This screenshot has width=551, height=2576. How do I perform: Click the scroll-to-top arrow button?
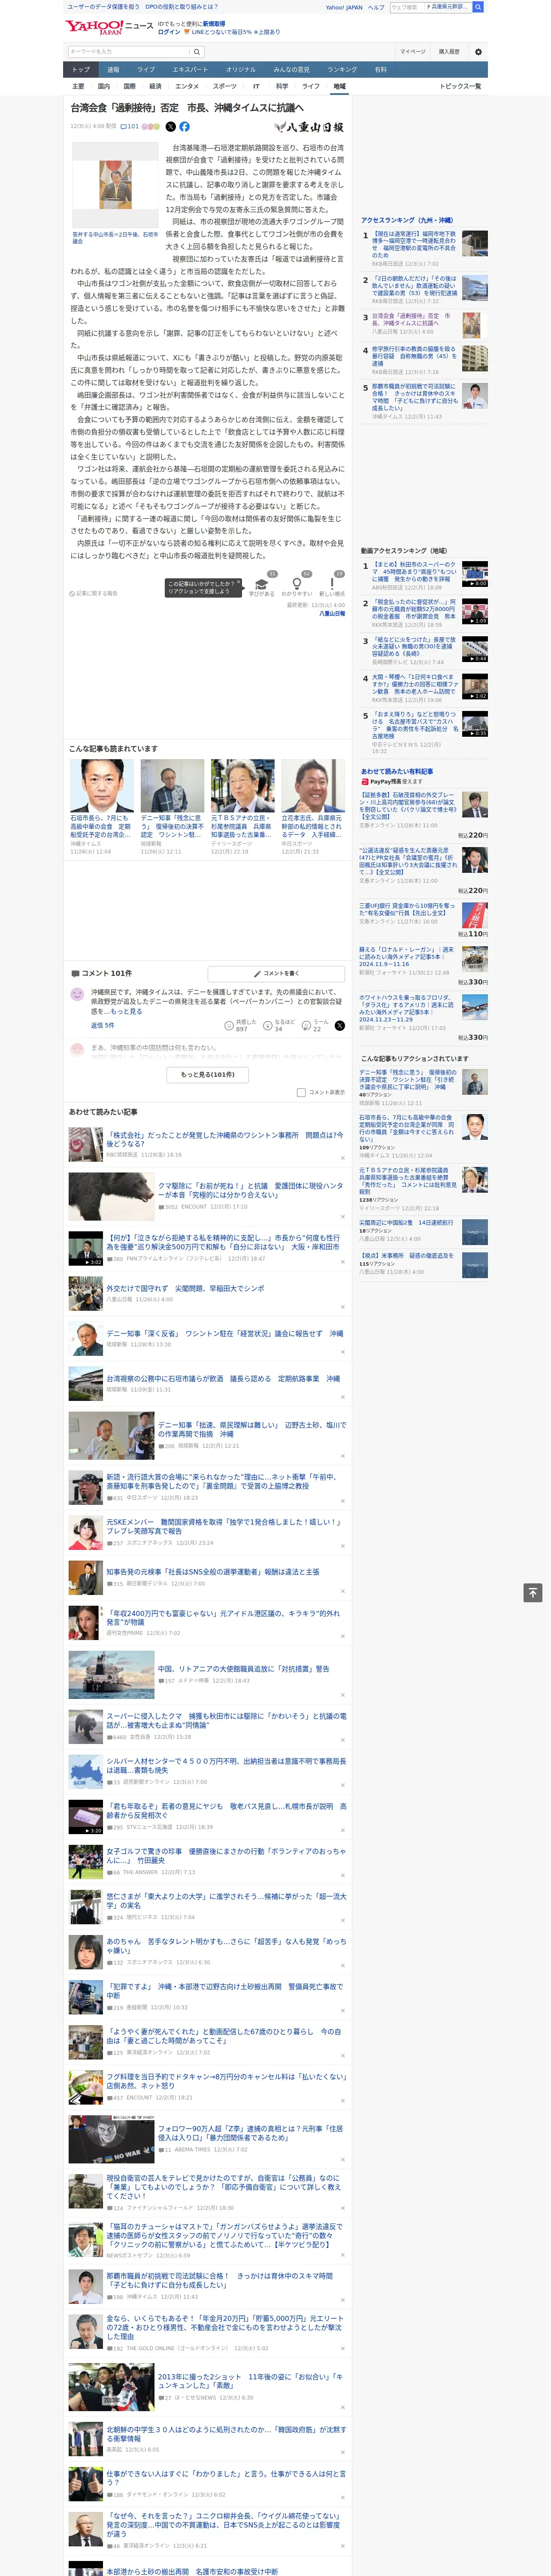click(534, 1593)
